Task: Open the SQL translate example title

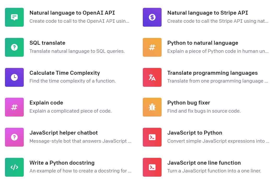Action: coord(47,43)
